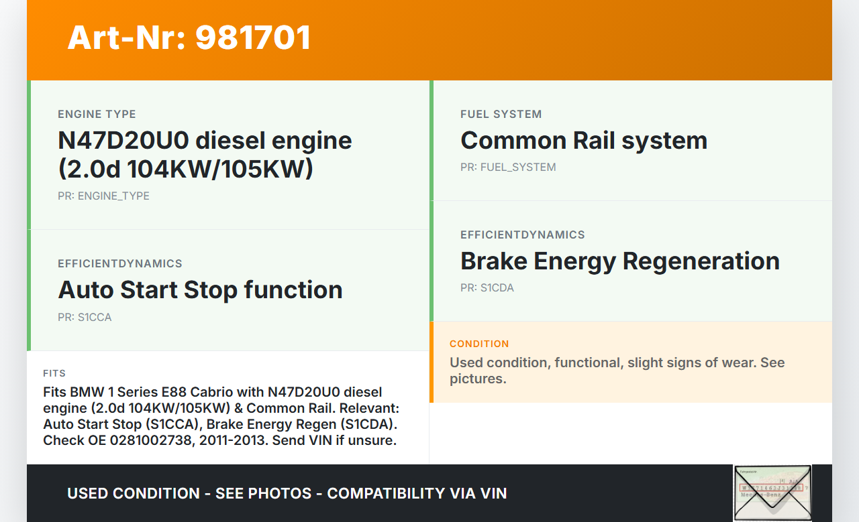Viewport: 859px width, 522px height.
Task: Click the footer text about compatibility via VIN
Action: click(x=287, y=493)
